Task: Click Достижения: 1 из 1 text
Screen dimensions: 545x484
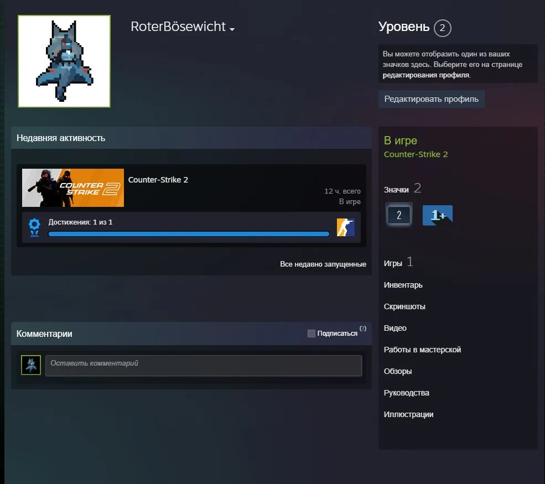Action: click(x=80, y=222)
